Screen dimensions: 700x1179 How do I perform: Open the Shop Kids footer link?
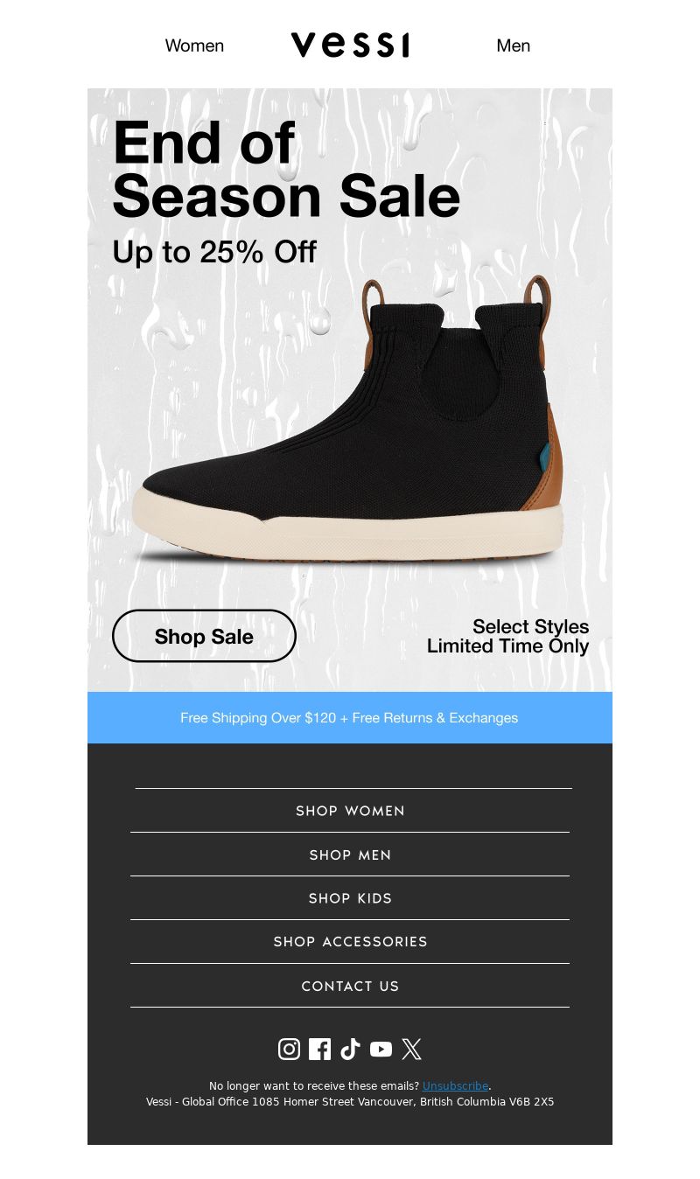point(350,898)
